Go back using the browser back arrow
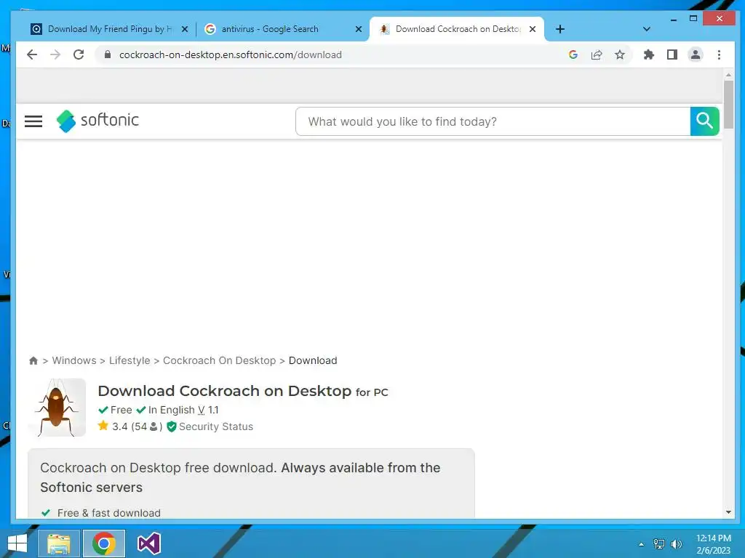Image resolution: width=745 pixels, height=558 pixels. [32, 54]
